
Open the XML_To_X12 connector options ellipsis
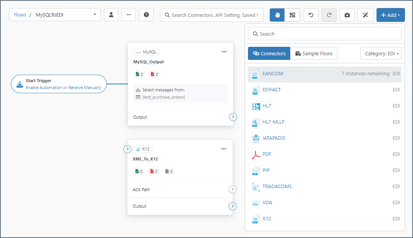coord(224,149)
